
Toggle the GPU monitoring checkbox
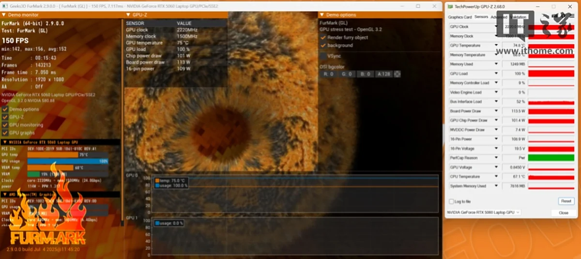pos(5,125)
